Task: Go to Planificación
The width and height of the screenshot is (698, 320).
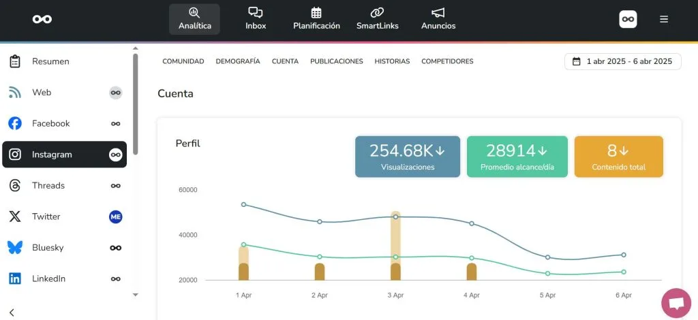Action: [316, 19]
